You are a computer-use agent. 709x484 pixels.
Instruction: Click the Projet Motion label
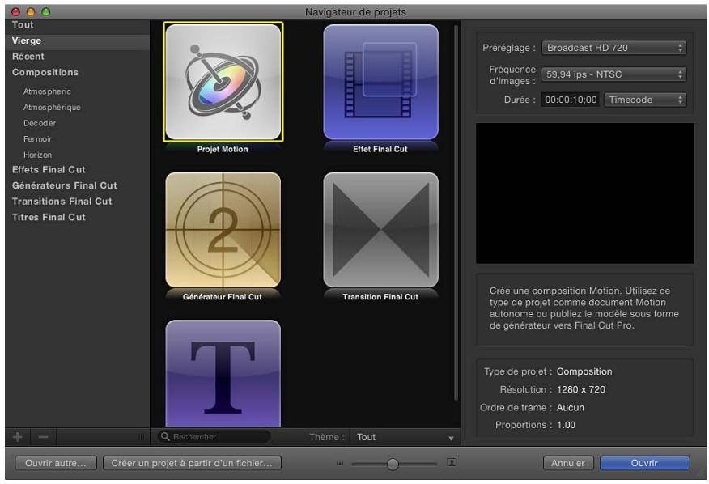click(x=223, y=149)
